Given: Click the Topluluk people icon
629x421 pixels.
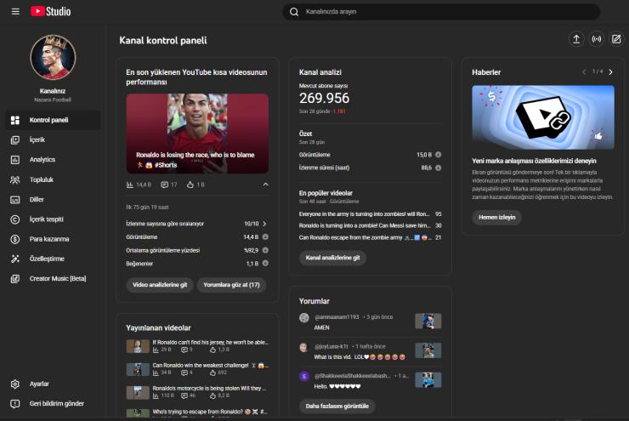Looking at the screenshot, I should pyautogui.click(x=15, y=179).
